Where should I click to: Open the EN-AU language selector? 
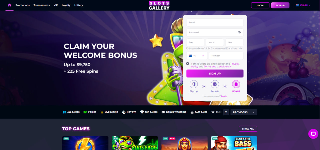[x=303, y=5]
